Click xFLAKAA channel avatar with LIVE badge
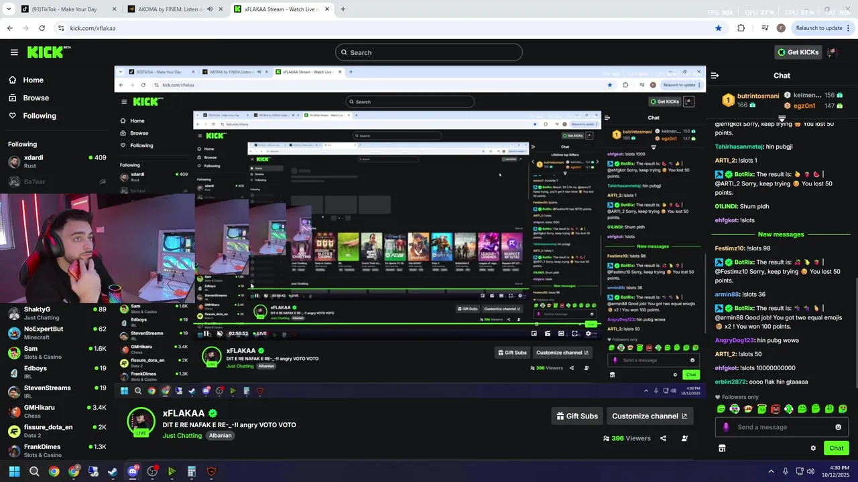This screenshot has width=858, height=482. (141, 422)
